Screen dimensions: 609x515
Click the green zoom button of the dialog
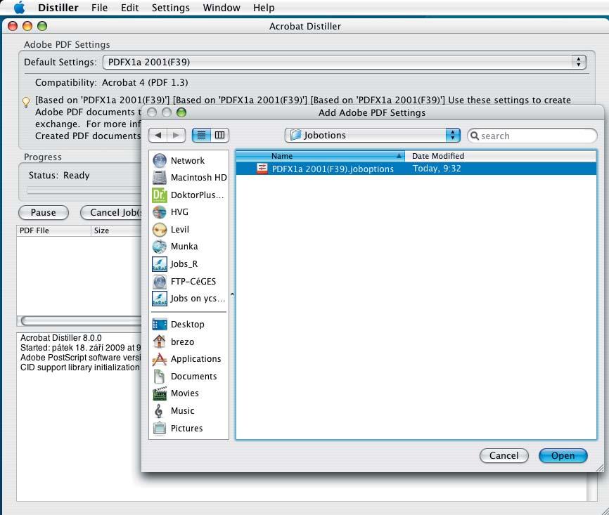[x=181, y=112]
